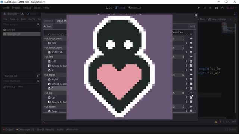Open the Debugger (1) bottom panel
This screenshot has width=239, height=134.
click(25, 130)
